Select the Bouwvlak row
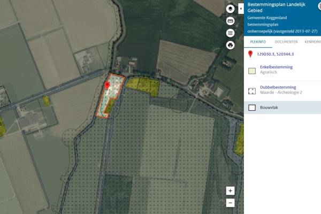321x214 pixels. (x=282, y=108)
